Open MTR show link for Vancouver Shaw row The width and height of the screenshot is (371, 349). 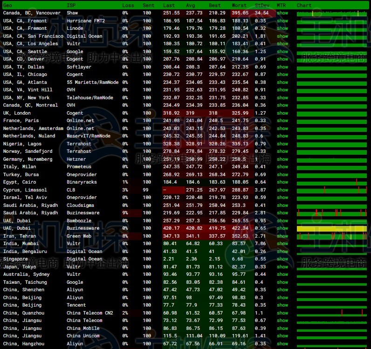pos(282,13)
